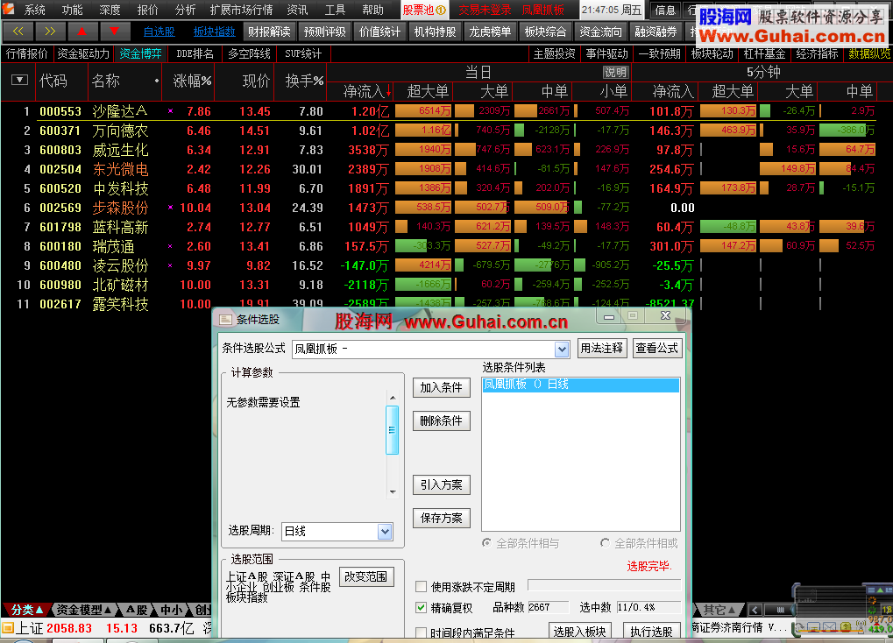Select the 全部条件相与 radio option
This screenshot has height=643, width=893.
[486, 543]
